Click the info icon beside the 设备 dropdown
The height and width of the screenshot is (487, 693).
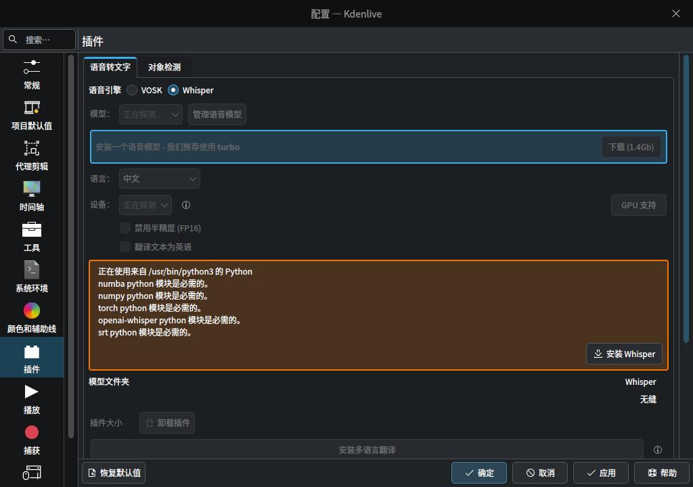coord(186,205)
